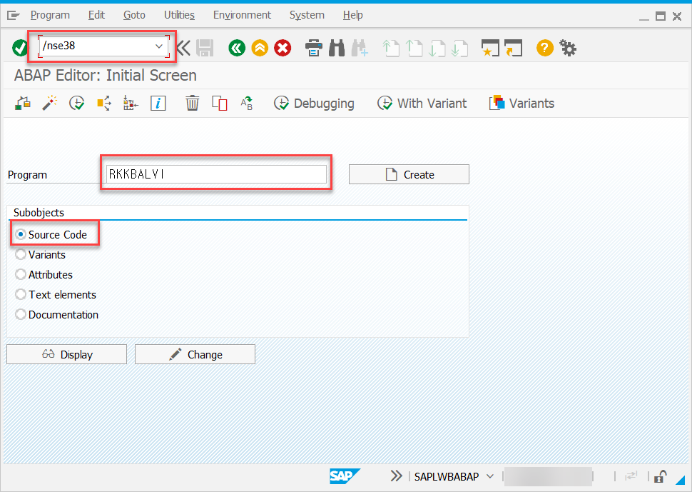
Task: Click the Rename A-B icon
Action: pyautogui.click(x=246, y=103)
